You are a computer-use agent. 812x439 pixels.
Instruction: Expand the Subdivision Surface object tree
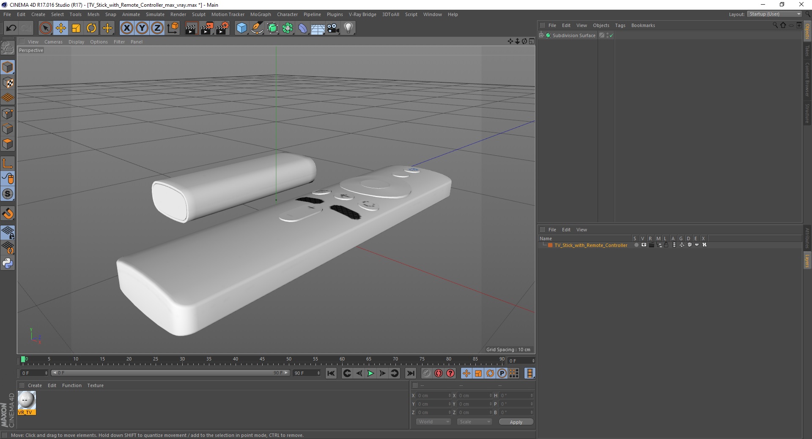pos(541,35)
